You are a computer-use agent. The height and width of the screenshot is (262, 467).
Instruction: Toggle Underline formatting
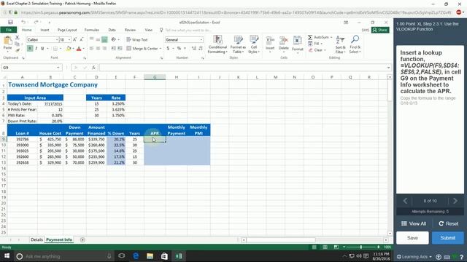point(42,49)
